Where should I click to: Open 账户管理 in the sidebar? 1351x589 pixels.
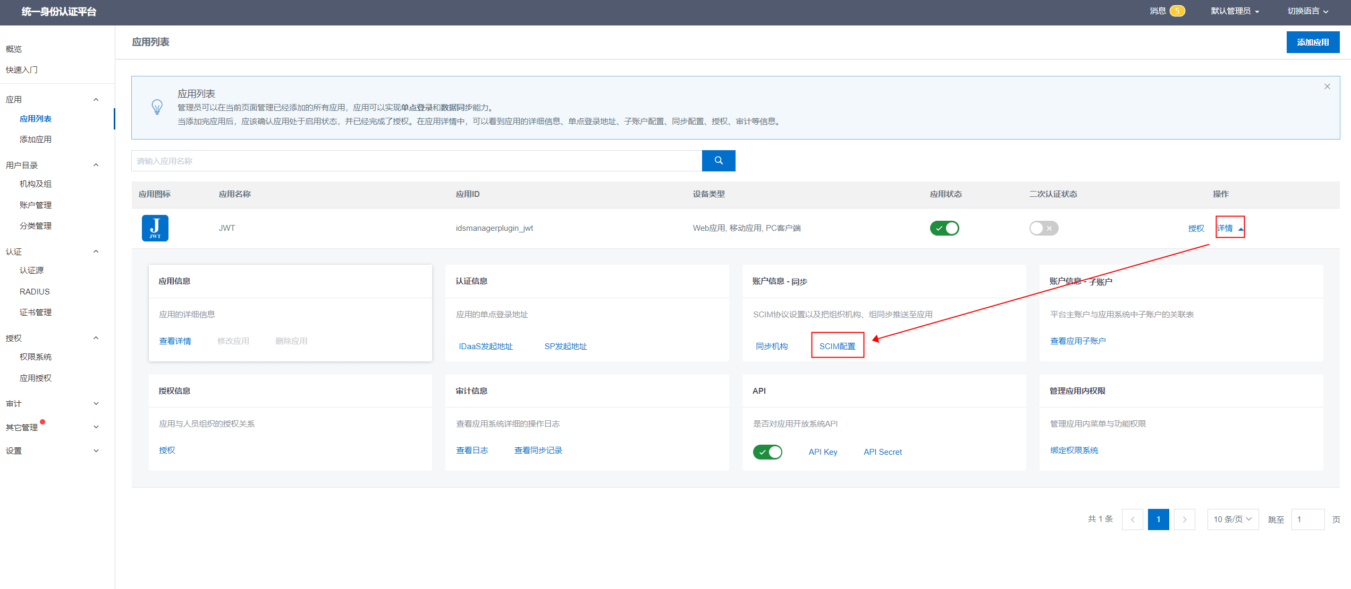click(36, 205)
